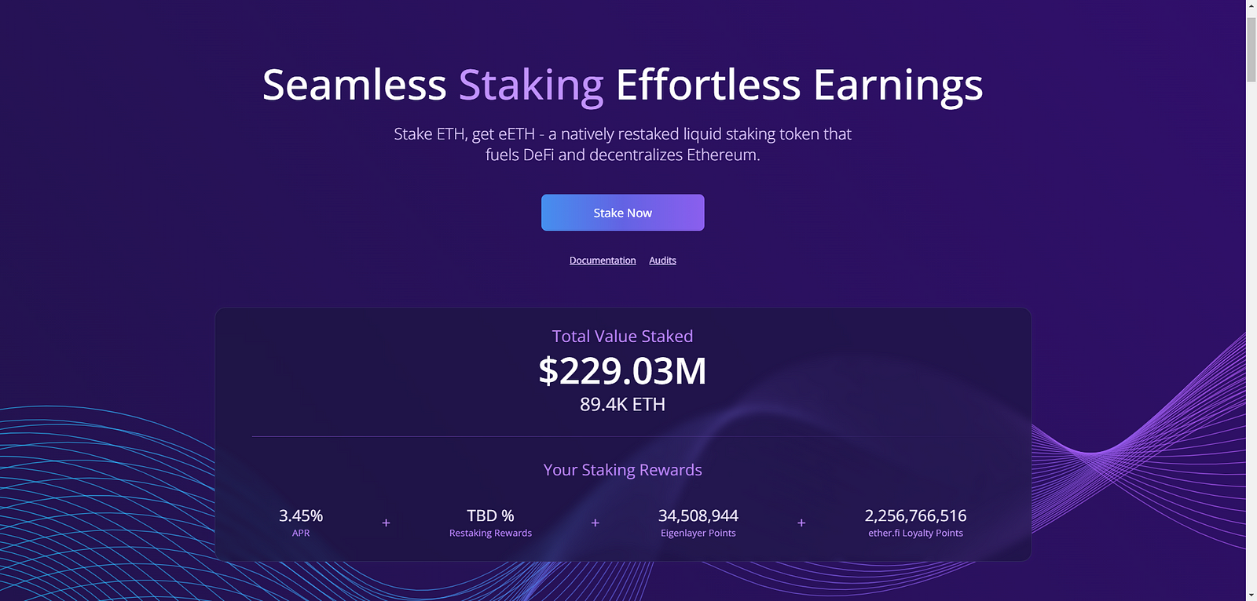The image size is (1257, 601).
Task: Click plus sign between APR and Restaking Rewards
Action: tap(386, 523)
